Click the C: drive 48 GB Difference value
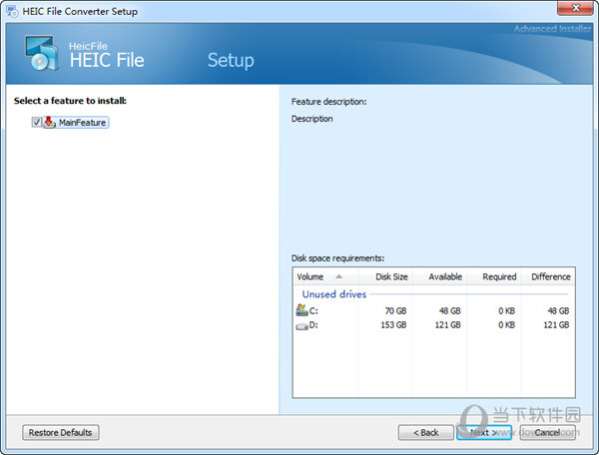The width and height of the screenshot is (599, 455). [x=558, y=311]
